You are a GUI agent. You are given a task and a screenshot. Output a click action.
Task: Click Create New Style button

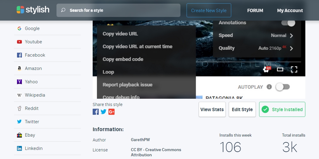(x=209, y=10)
